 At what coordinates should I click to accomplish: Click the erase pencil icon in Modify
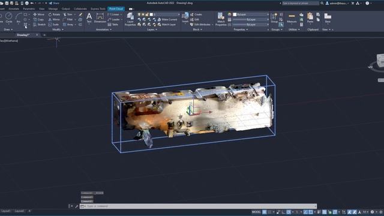click(80, 14)
